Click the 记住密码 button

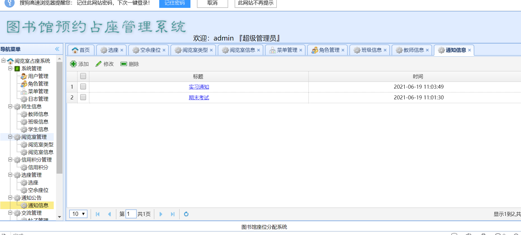point(175,3)
